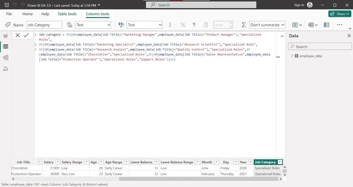The width and height of the screenshot is (353, 187).
Task: Collapse the Data pane double chevron
Action: [349, 36]
